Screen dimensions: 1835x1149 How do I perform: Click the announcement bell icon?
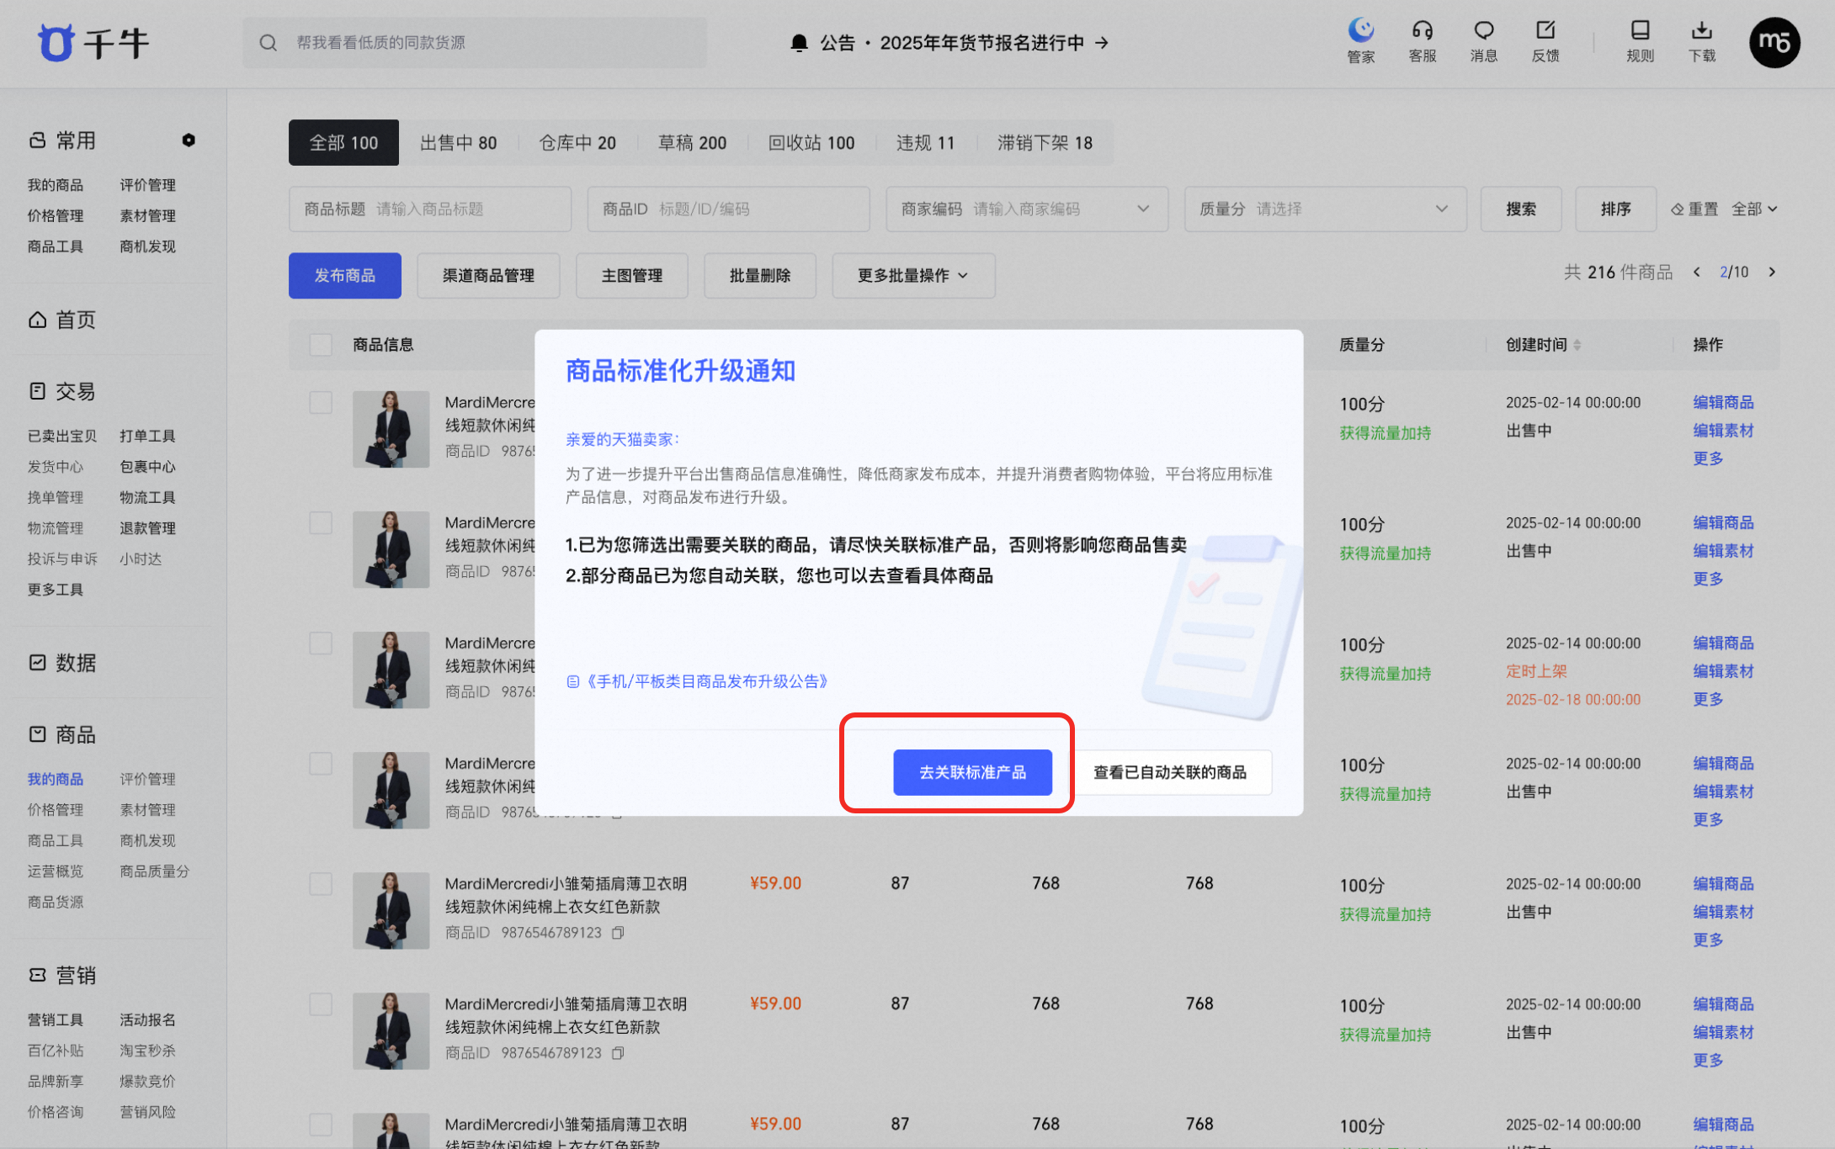tap(800, 42)
